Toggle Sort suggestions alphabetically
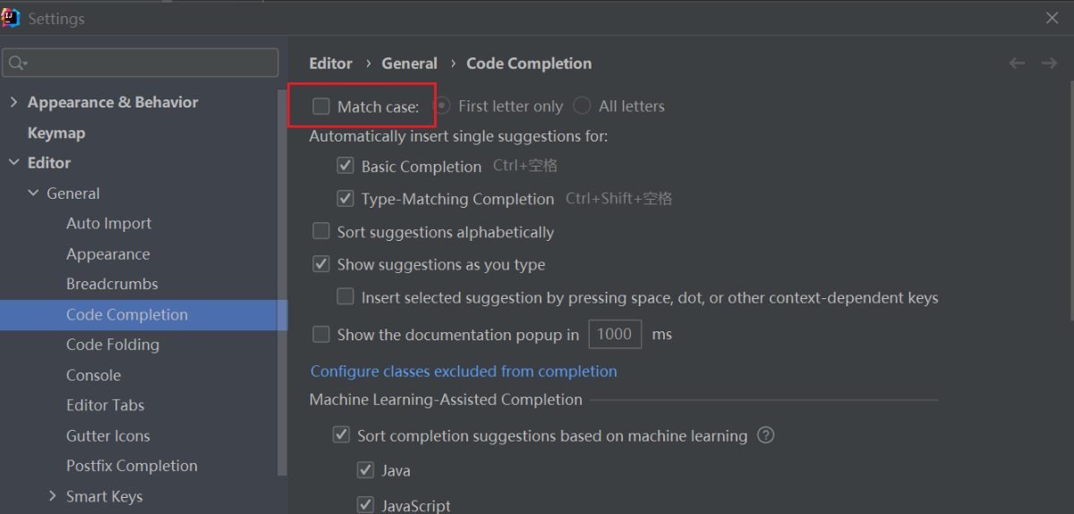The width and height of the screenshot is (1074, 514). (321, 232)
